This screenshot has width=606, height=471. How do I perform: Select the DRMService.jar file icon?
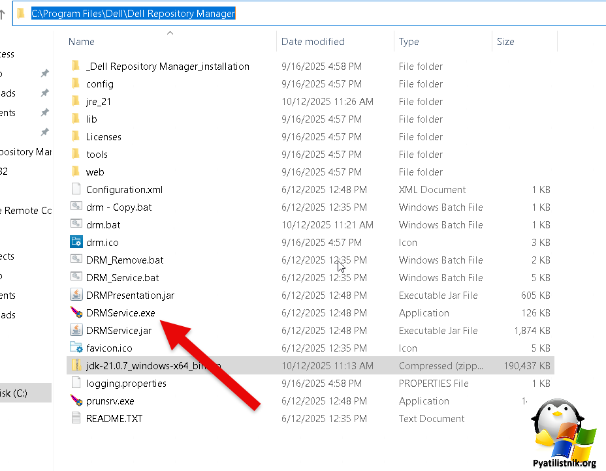[76, 331]
